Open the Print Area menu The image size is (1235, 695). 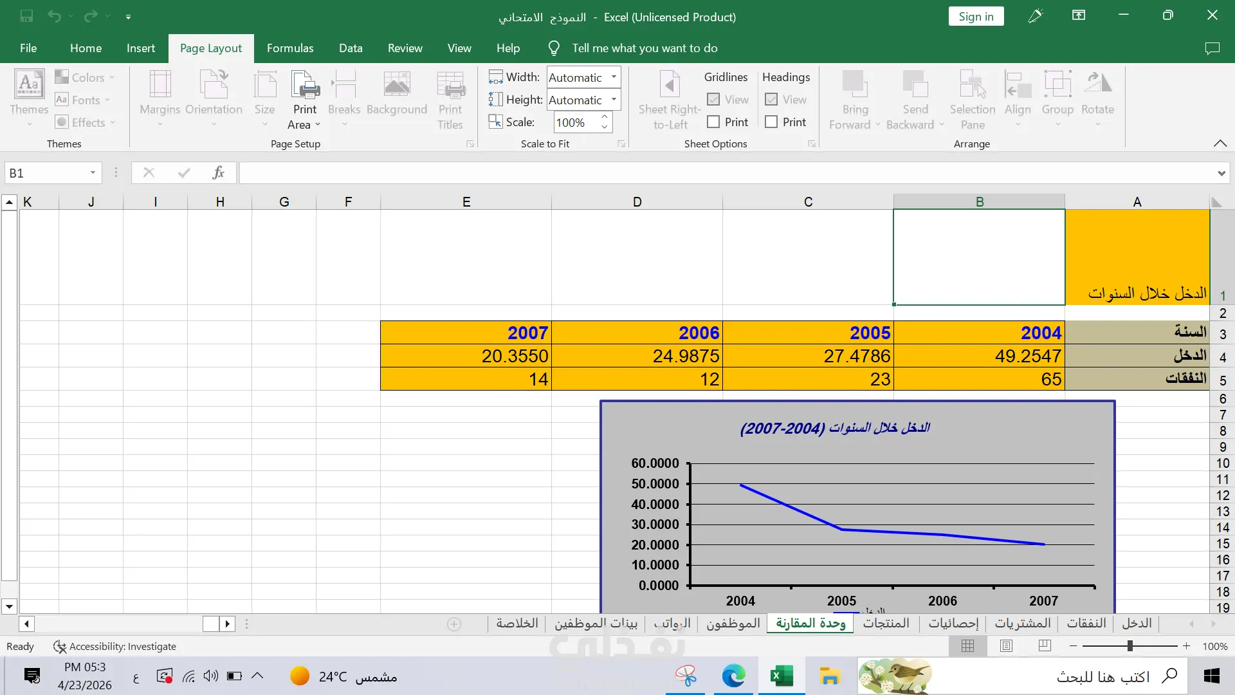pyautogui.click(x=305, y=99)
